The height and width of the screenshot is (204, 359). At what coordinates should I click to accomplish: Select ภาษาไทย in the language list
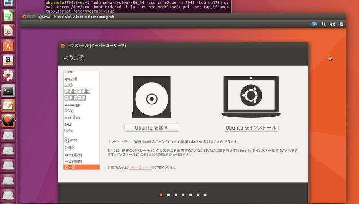point(72,117)
